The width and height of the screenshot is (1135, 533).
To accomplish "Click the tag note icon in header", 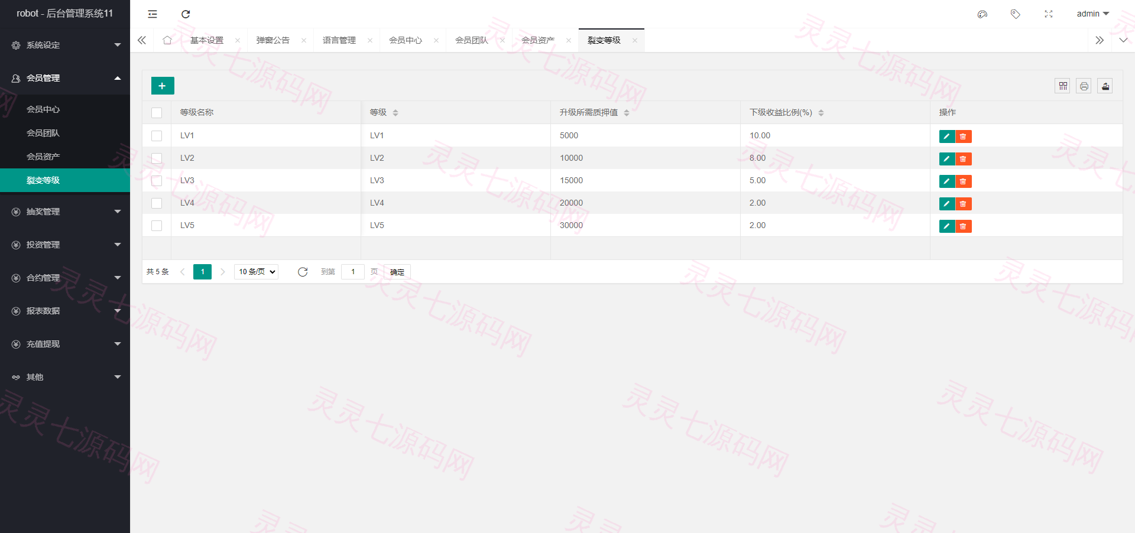I will pyautogui.click(x=1016, y=14).
